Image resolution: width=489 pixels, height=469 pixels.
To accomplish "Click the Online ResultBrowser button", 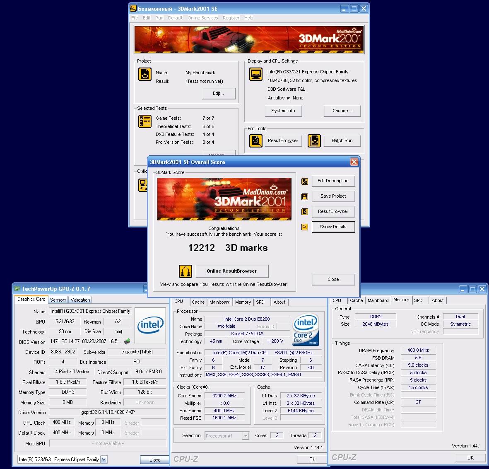I will coord(232,271).
